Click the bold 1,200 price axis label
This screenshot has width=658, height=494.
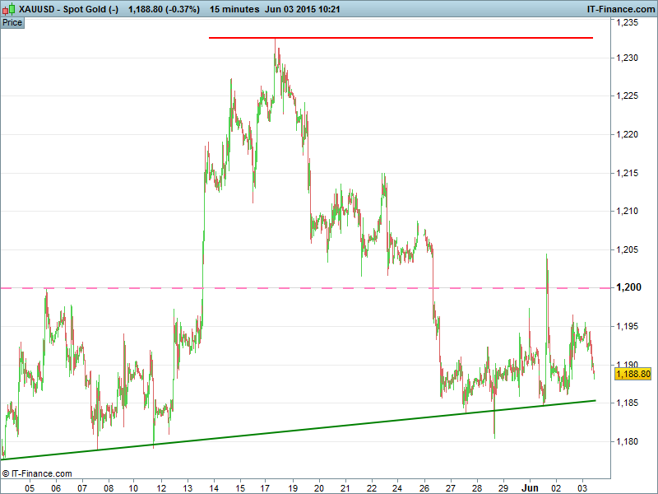[627, 288]
